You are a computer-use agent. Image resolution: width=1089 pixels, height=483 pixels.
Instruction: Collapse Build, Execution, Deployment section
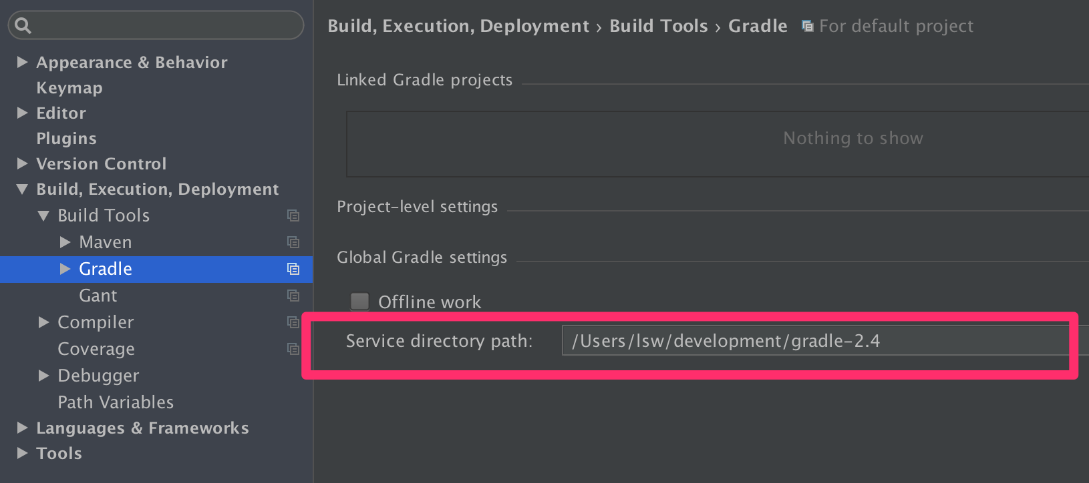tap(22, 189)
